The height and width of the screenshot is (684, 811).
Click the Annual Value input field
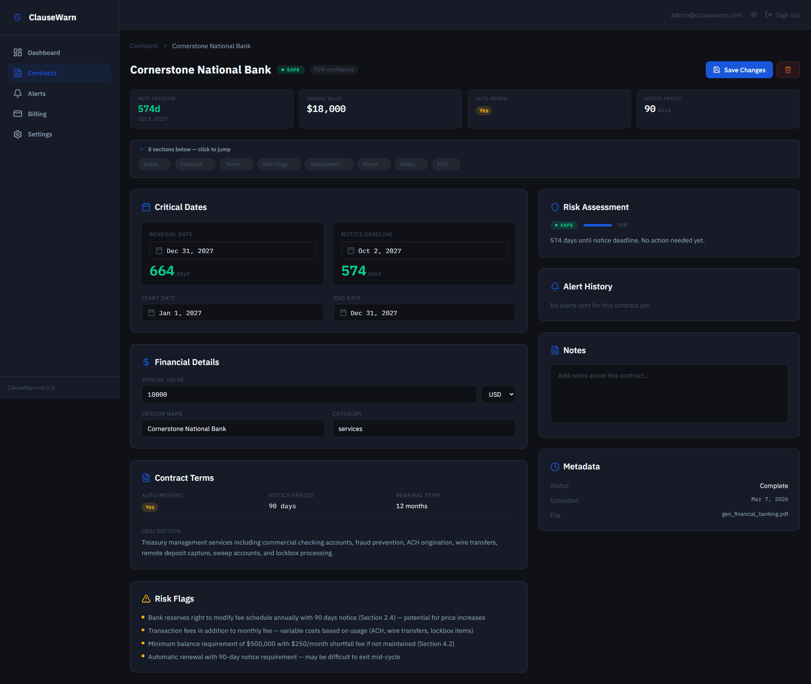309,394
